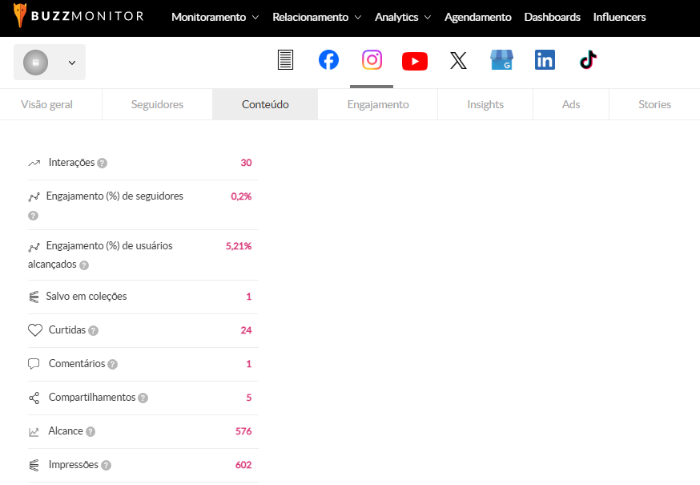Go to the Dashboards page
The width and height of the screenshot is (700, 485).
[552, 17]
